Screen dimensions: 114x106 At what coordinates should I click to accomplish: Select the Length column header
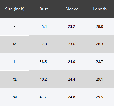(x=100, y=9)
